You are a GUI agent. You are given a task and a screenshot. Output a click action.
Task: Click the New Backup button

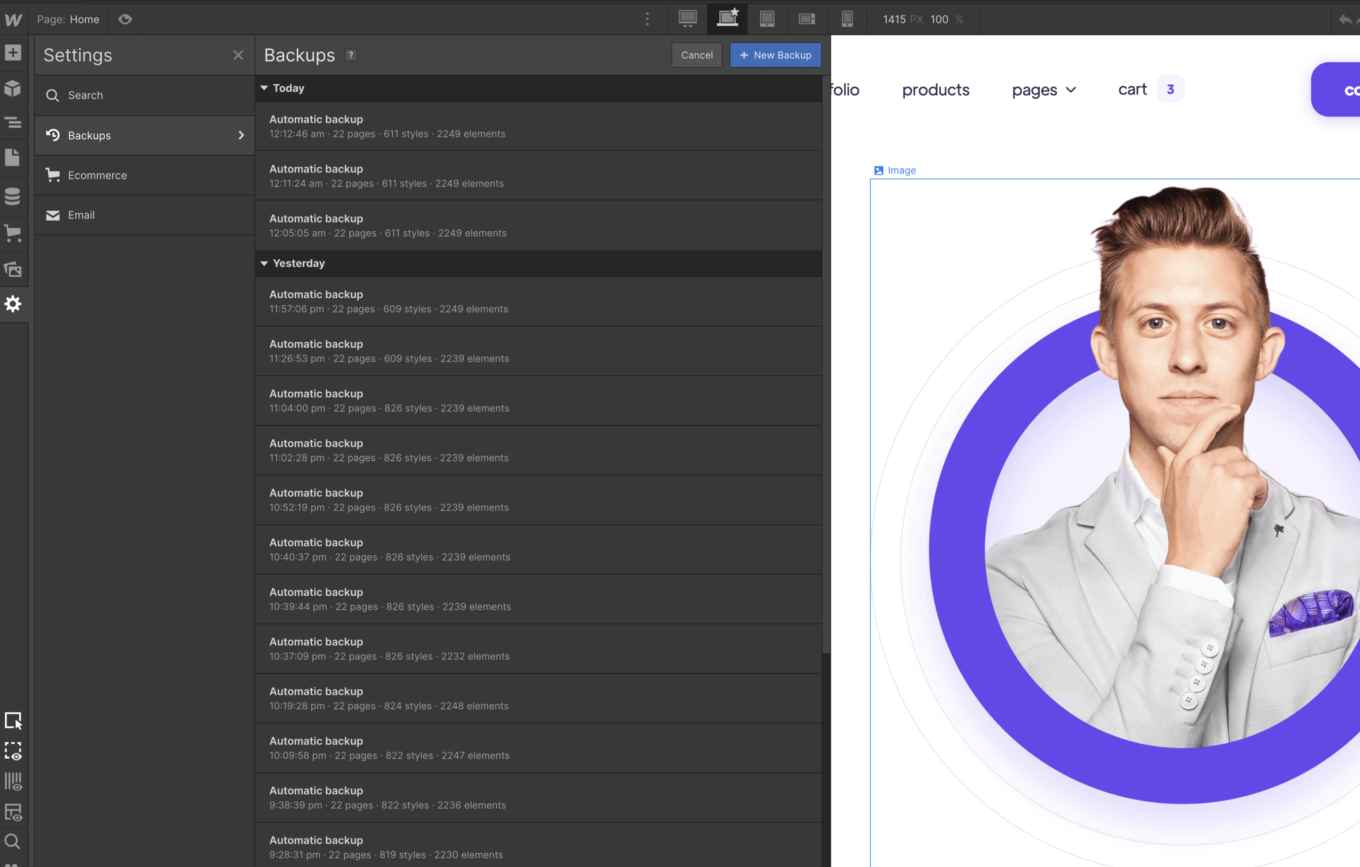click(x=775, y=55)
